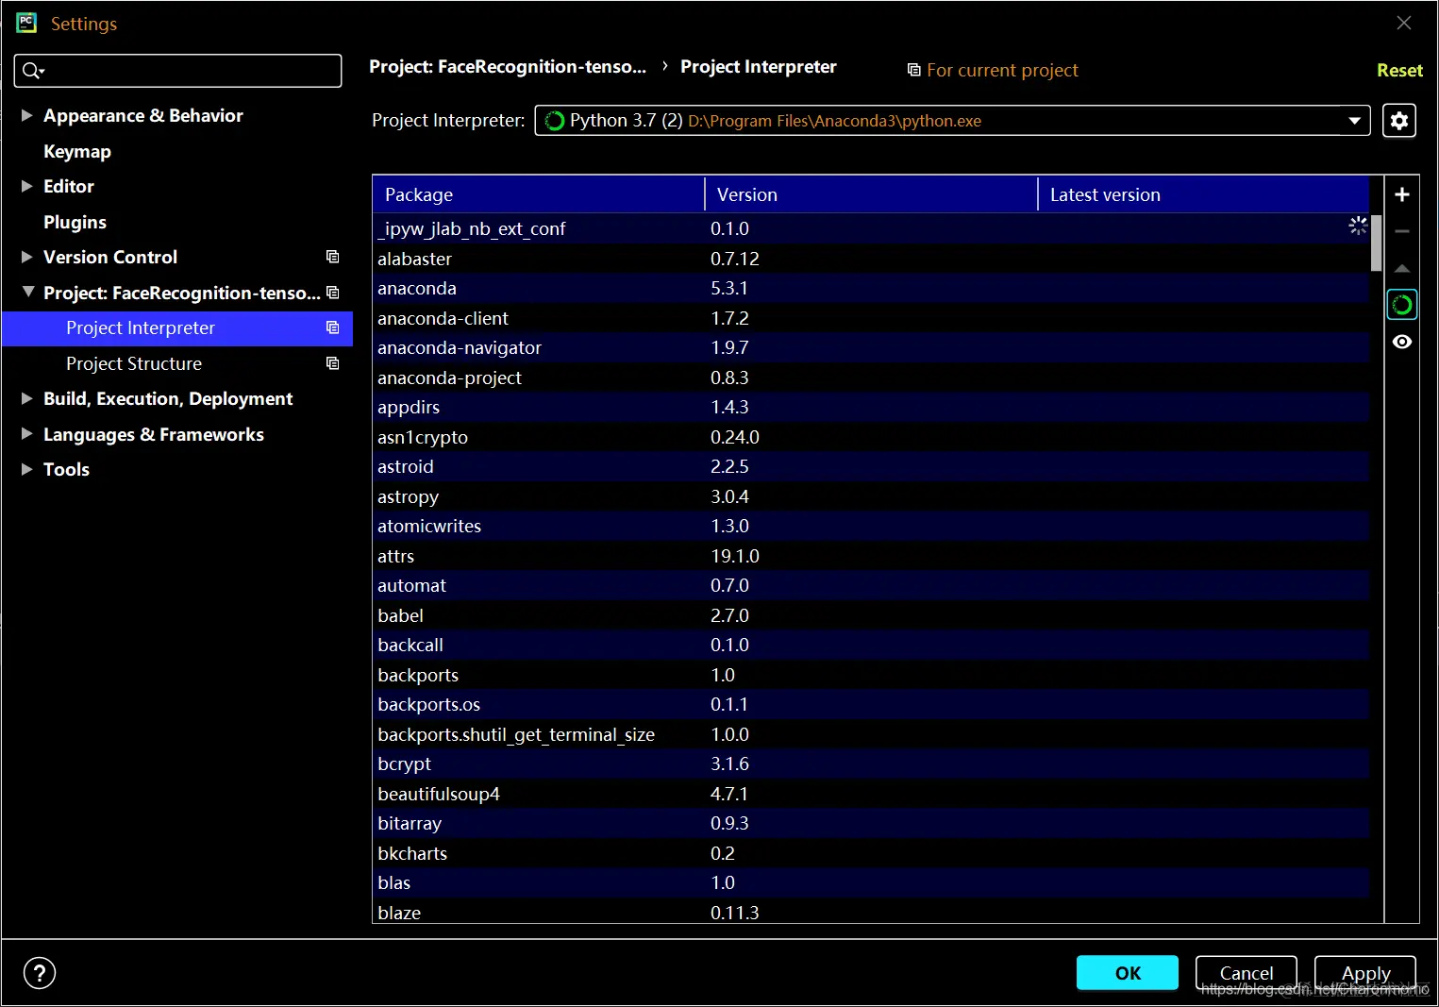Click the Reset link

point(1399,70)
